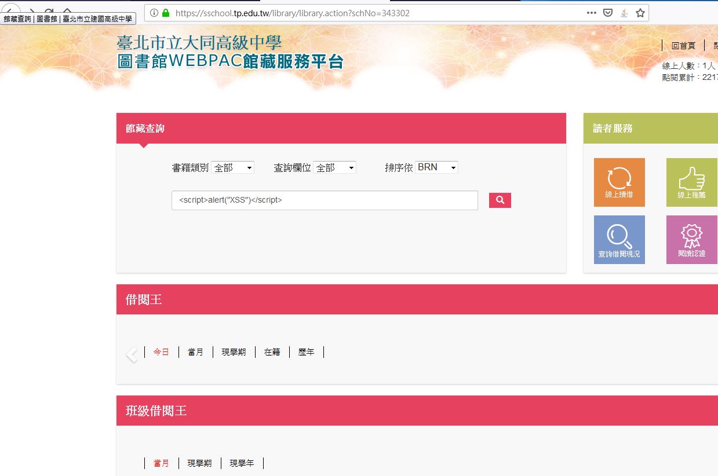Select the 今日 tab under 借閱王
The height and width of the screenshot is (476, 718).
click(161, 352)
